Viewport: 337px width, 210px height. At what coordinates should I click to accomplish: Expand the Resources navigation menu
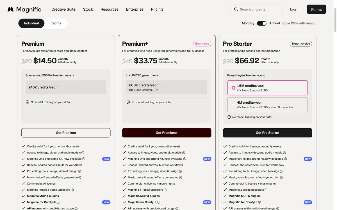[x=110, y=9]
